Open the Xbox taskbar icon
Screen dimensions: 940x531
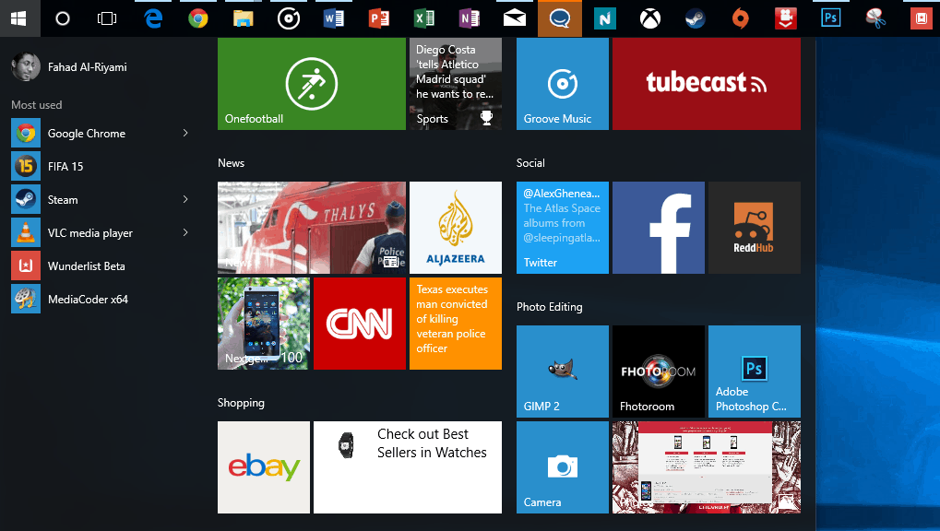(x=649, y=18)
